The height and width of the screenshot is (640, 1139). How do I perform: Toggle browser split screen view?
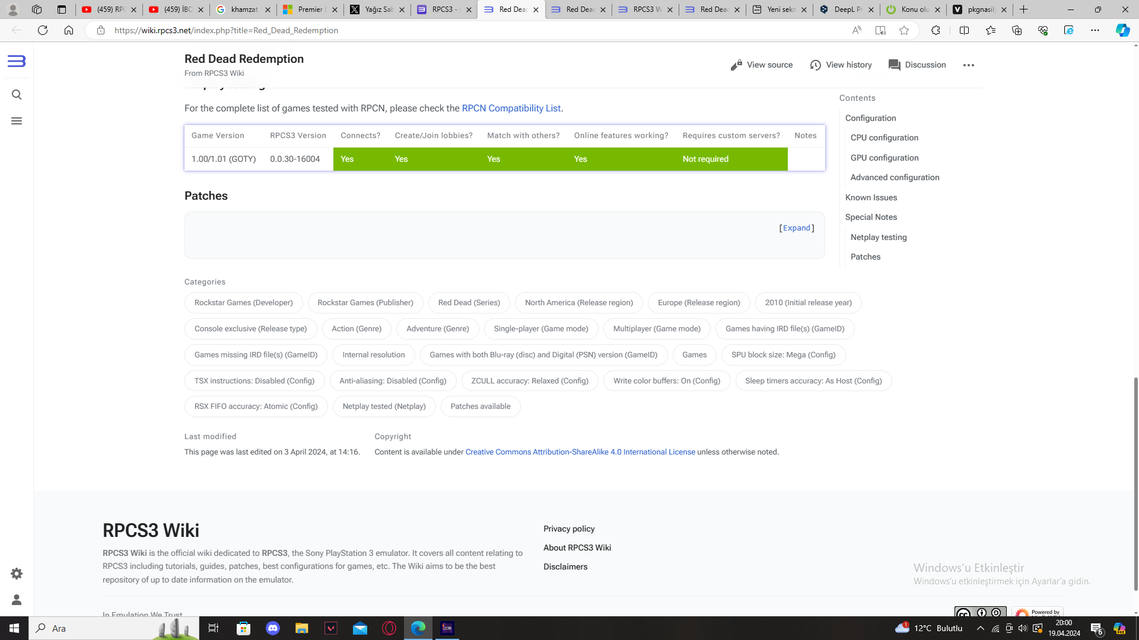[x=964, y=30]
